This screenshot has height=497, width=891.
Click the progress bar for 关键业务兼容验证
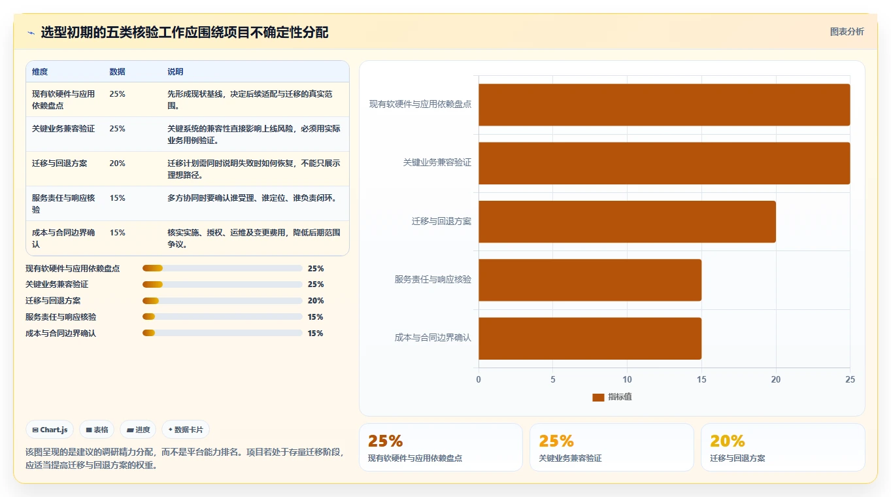pos(222,284)
